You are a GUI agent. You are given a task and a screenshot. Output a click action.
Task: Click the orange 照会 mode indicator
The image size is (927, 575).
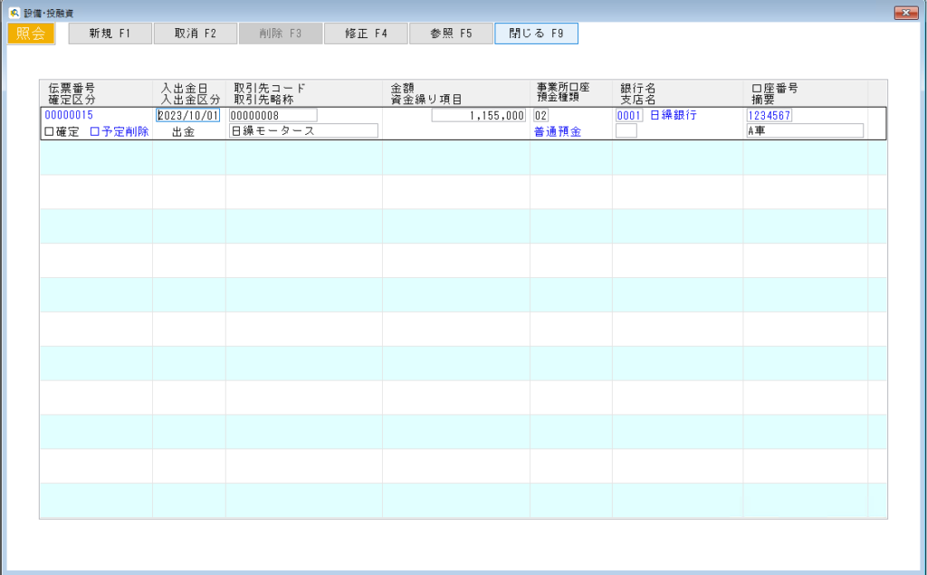[x=32, y=34]
